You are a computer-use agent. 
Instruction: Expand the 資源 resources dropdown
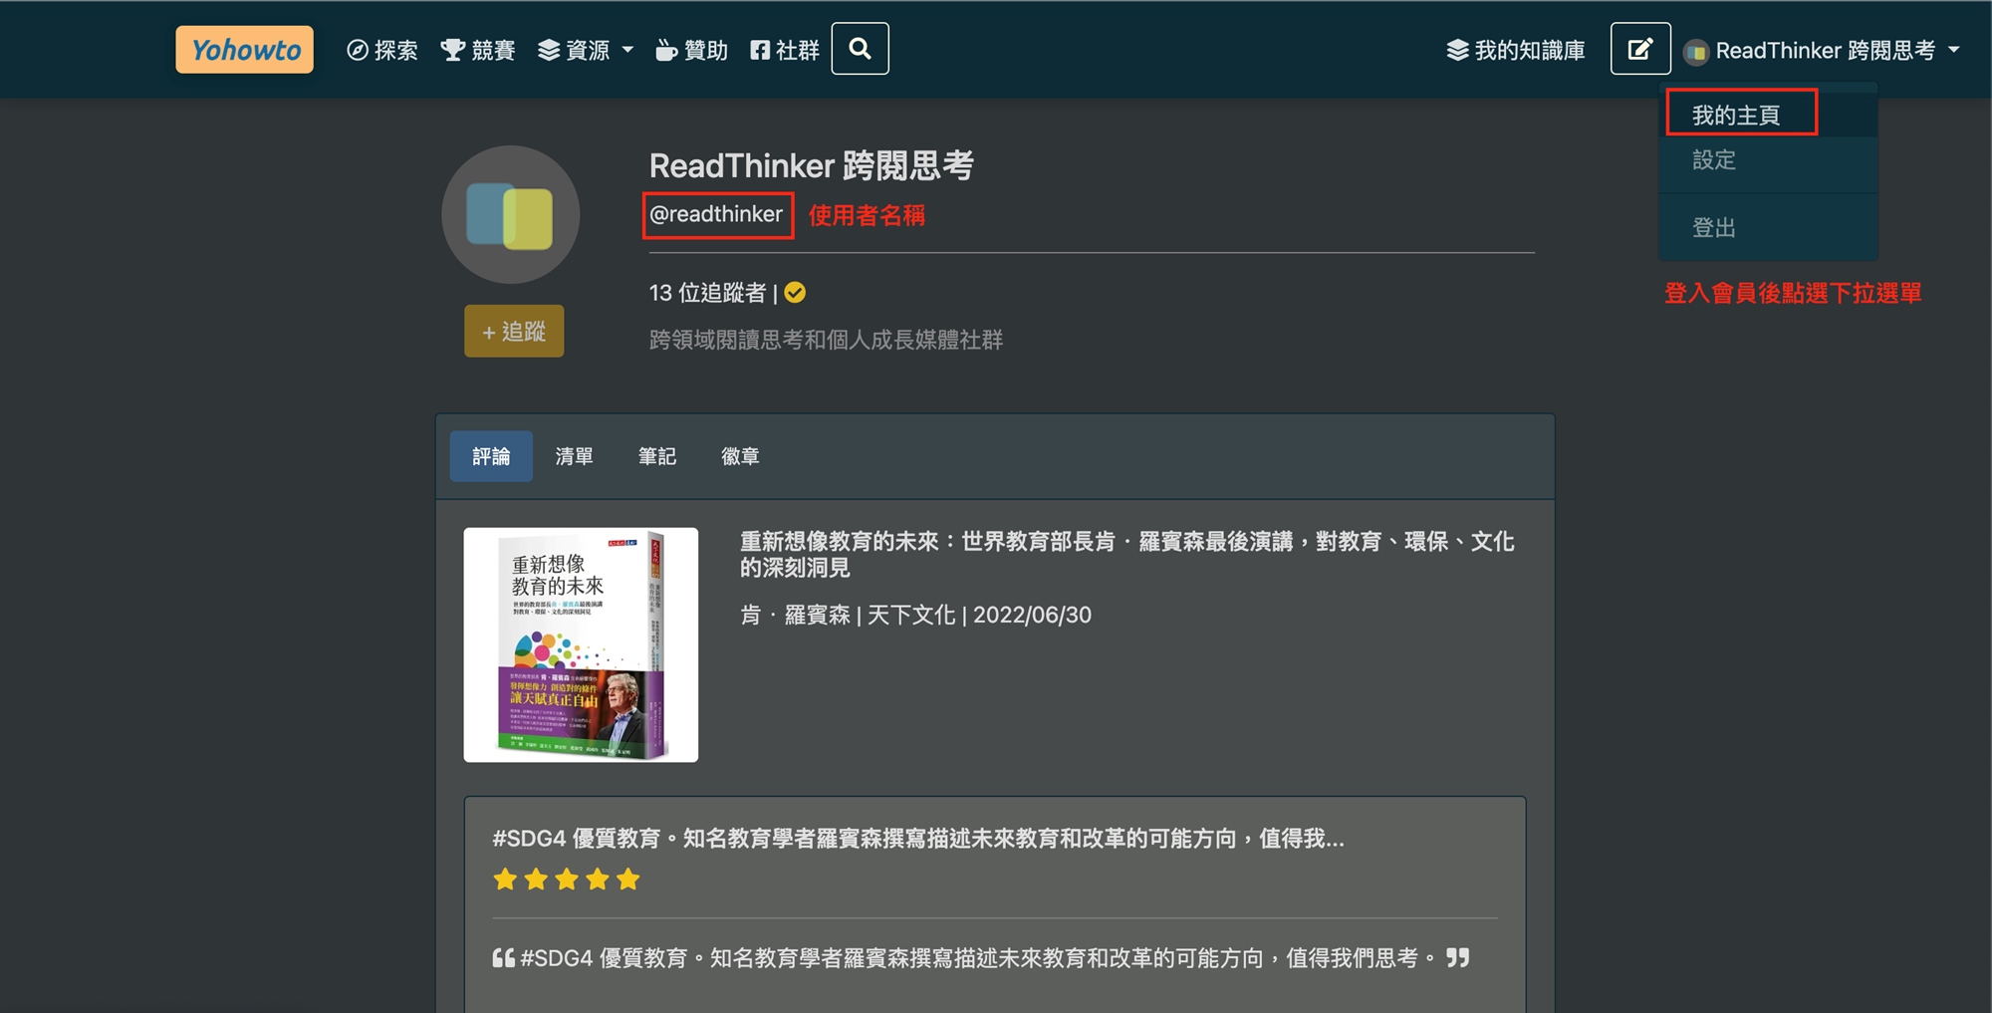click(586, 50)
